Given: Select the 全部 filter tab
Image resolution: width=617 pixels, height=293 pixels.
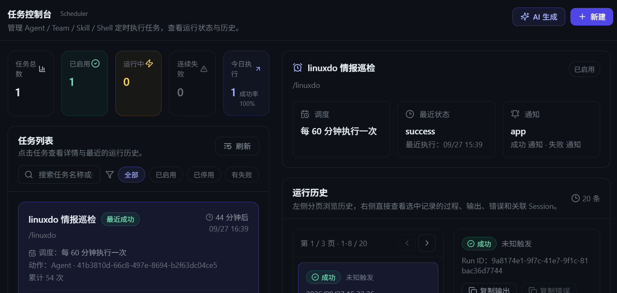Looking at the screenshot, I should click(x=131, y=175).
